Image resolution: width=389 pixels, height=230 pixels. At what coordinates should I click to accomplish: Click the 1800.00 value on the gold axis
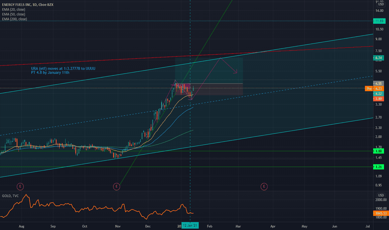coord(381,217)
